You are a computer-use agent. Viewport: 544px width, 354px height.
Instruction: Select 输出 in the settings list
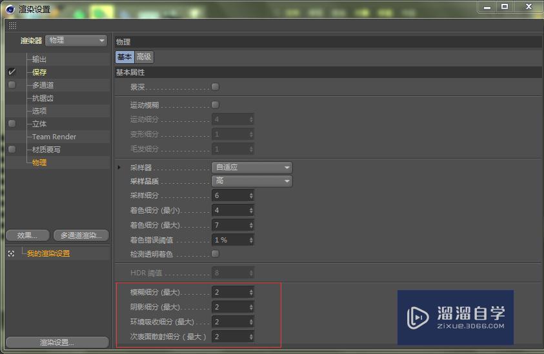coord(39,59)
